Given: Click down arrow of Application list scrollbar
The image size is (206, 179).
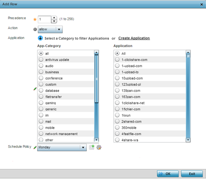Looking at the screenshot, I should point(188,140).
